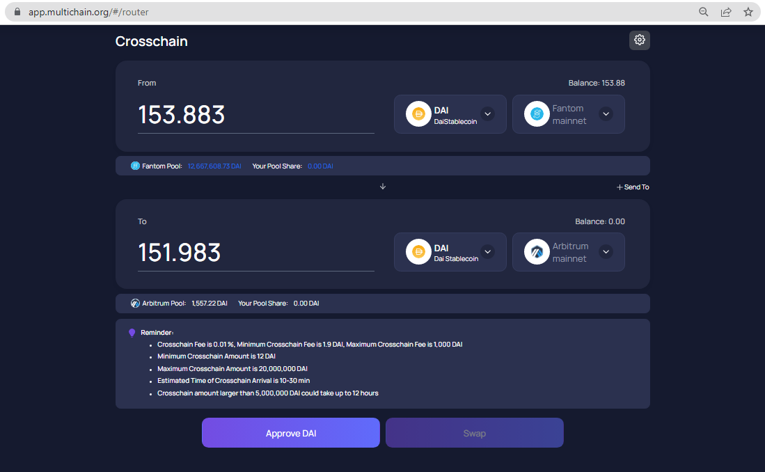Click the From Balance: 153.88 text
Screen dimensions: 765x472
tap(597, 83)
